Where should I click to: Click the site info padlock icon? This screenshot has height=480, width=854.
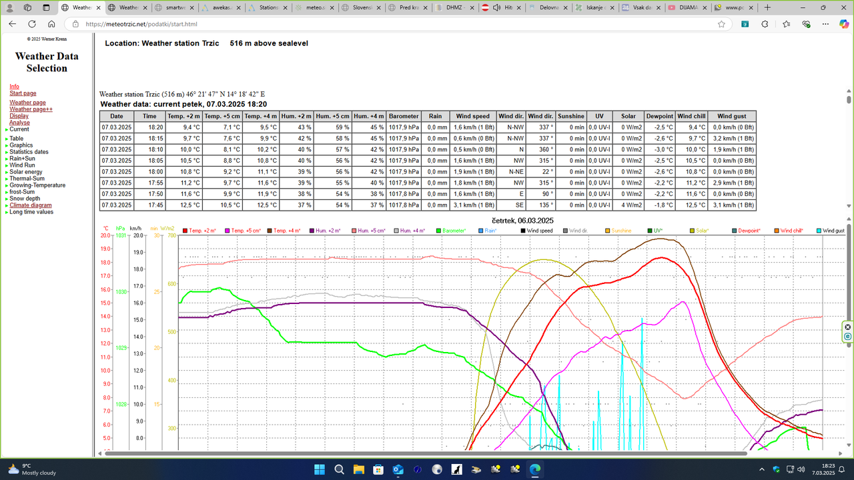coord(75,24)
